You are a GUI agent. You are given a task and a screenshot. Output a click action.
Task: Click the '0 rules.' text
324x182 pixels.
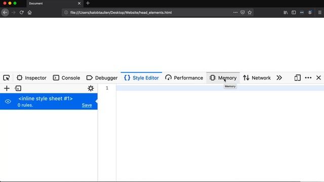click(x=25, y=105)
